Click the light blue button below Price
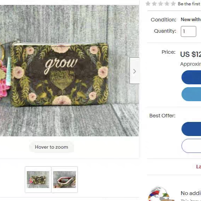 [x=191, y=94]
